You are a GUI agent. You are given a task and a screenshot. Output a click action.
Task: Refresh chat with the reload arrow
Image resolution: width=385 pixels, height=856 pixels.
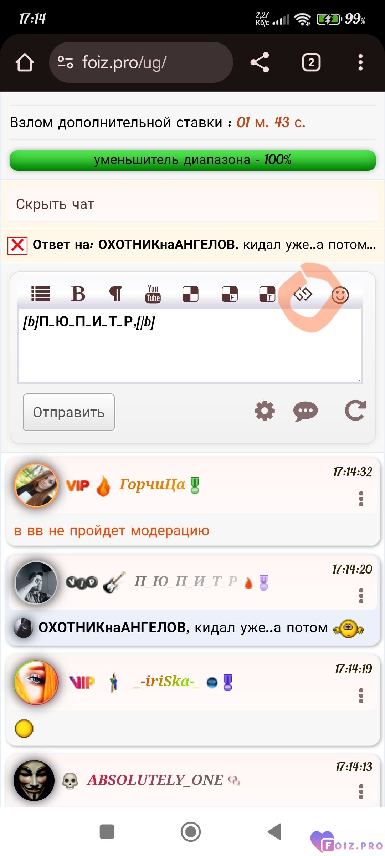point(355,411)
